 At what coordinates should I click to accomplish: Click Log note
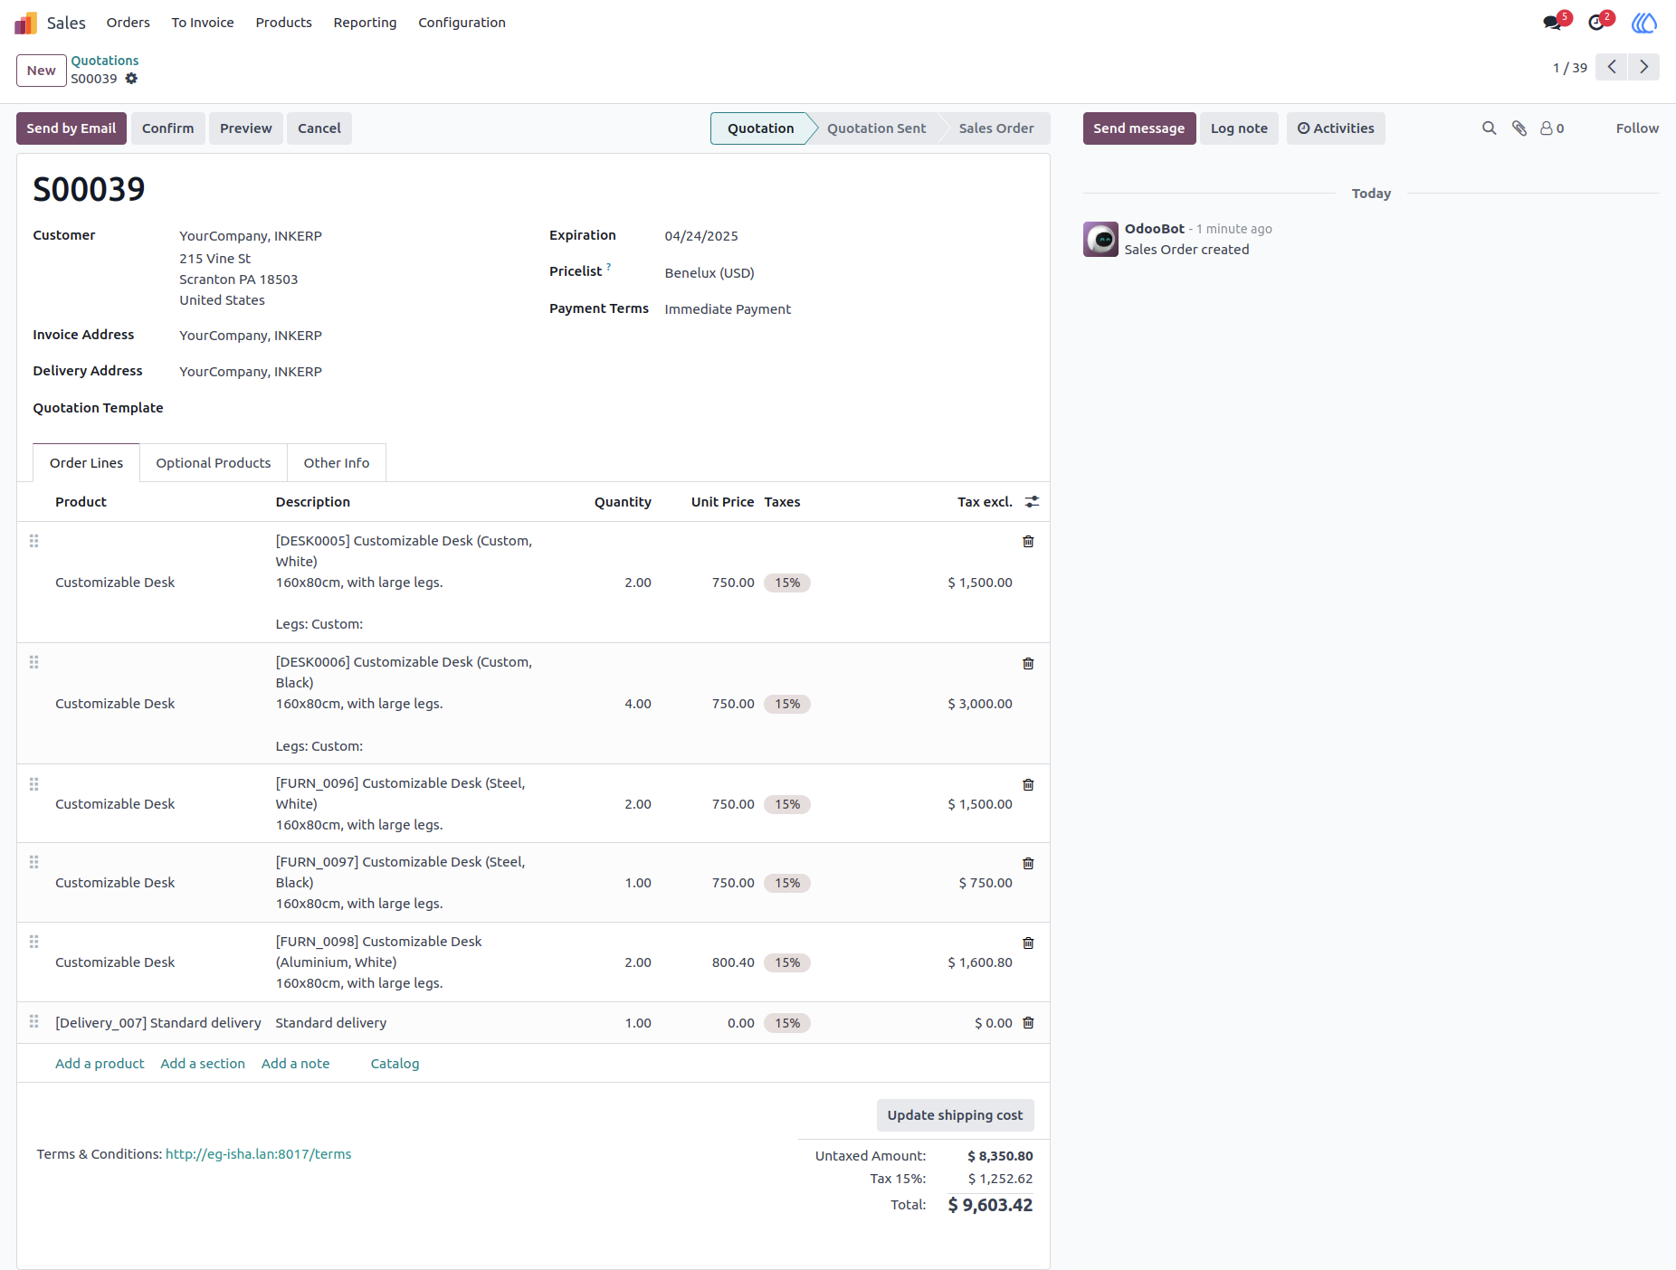[x=1239, y=128]
